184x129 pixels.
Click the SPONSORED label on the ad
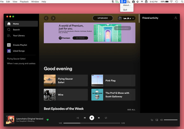(122, 28)
